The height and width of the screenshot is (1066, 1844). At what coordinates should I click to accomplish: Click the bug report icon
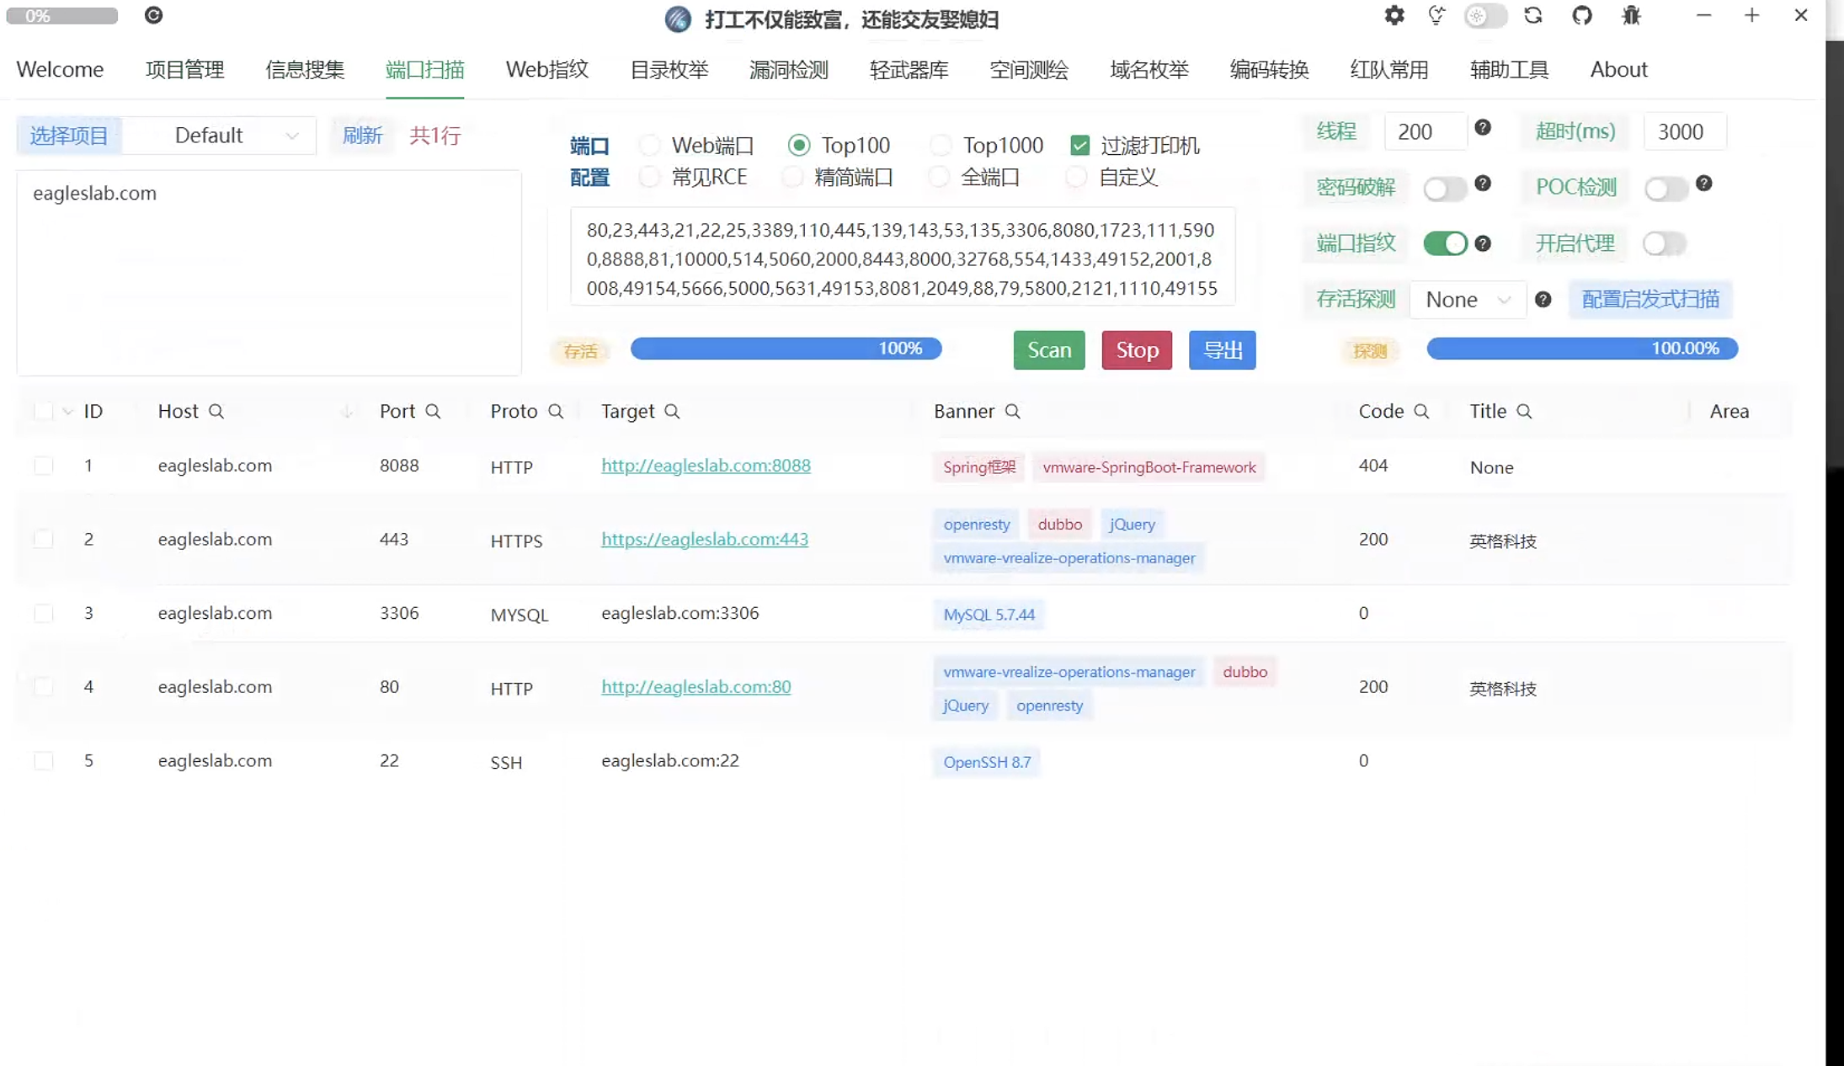(1631, 16)
